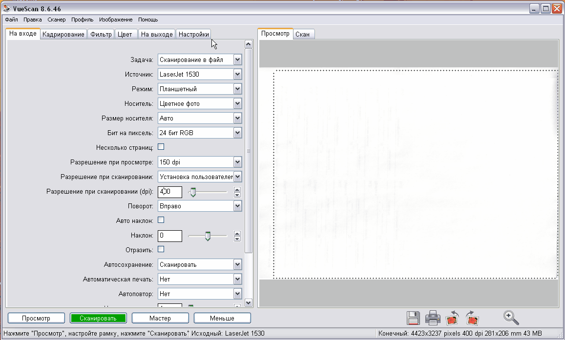Rotate the image left using the toolbar icon
565x340 pixels.
pos(453,318)
